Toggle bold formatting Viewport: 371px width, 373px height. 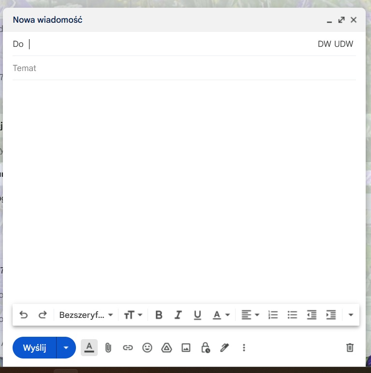coord(159,315)
